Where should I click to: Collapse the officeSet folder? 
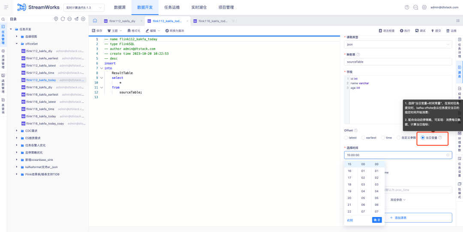tap(17, 44)
